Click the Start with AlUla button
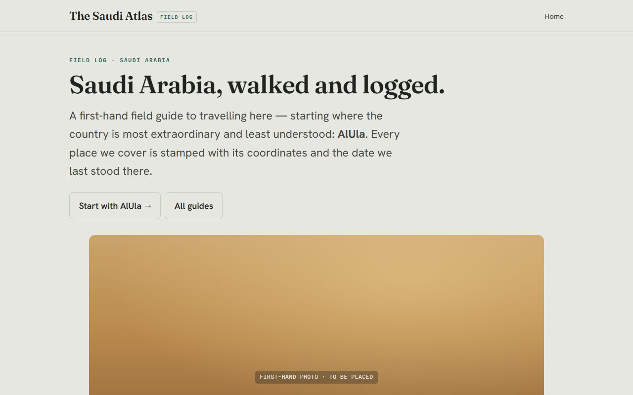633x395 pixels. click(x=115, y=205)
